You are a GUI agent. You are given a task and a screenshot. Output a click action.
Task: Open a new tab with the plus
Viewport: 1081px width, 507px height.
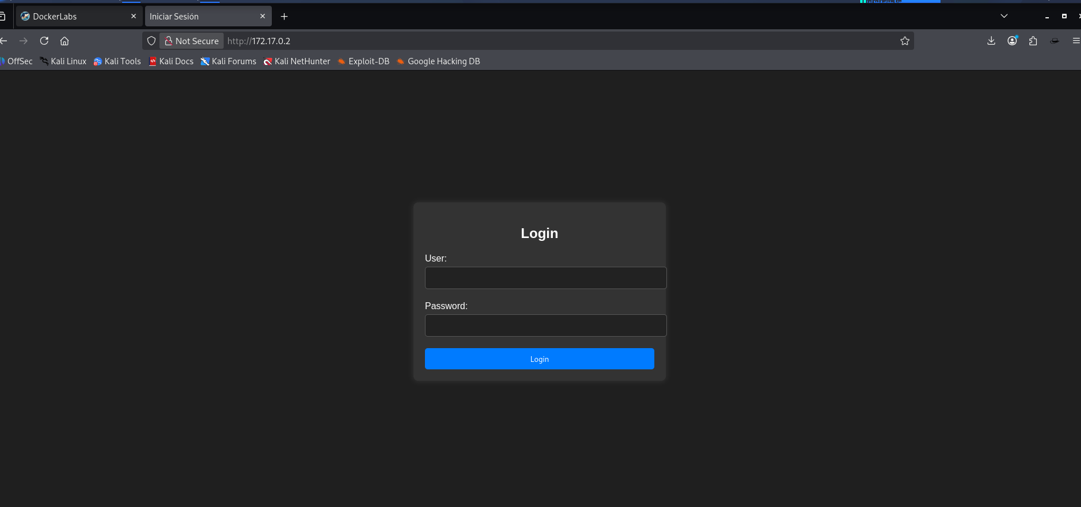[284, 17]
